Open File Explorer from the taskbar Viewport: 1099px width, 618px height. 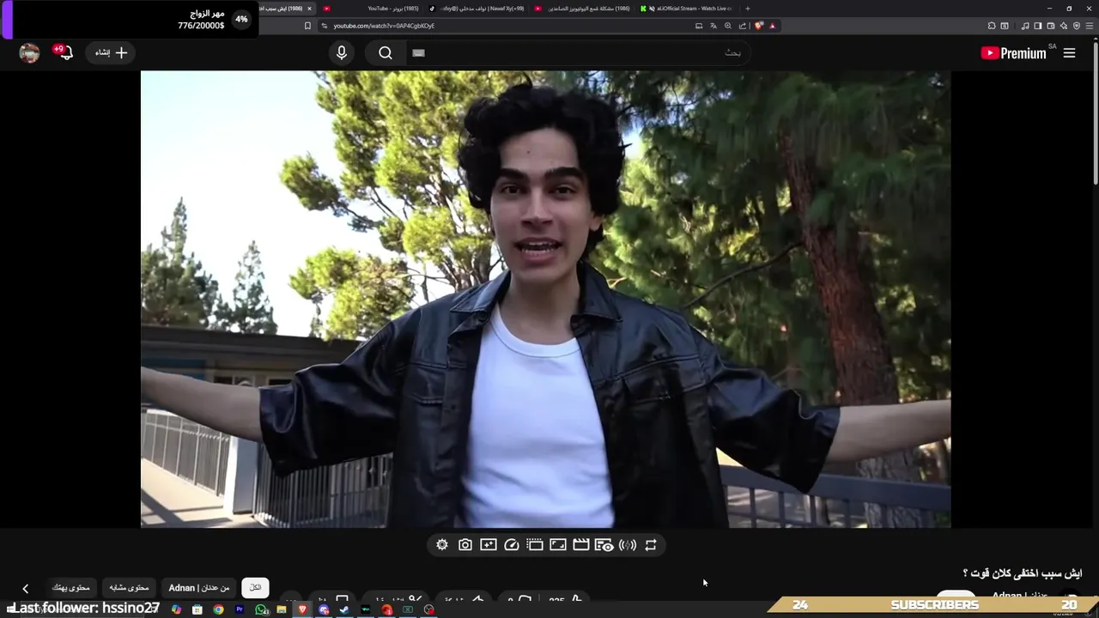282,609
